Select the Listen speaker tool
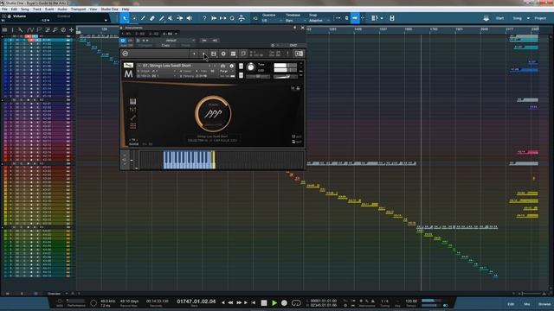Viewport: 554px width, 311px height. (190, 18)
